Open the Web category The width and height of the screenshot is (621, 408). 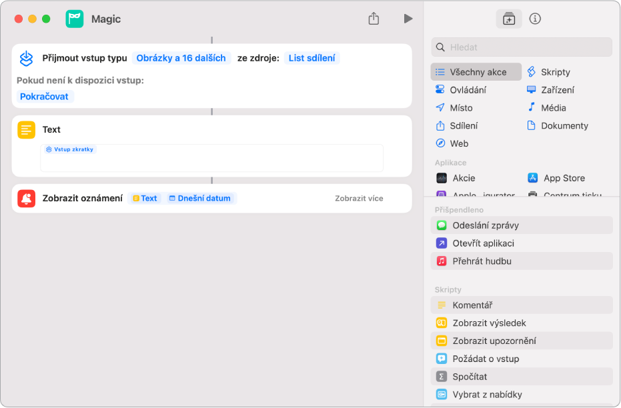pyautogui.click(x=452, y=143)
